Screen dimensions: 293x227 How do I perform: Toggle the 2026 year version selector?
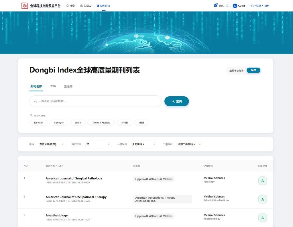(x=253, y=70)
